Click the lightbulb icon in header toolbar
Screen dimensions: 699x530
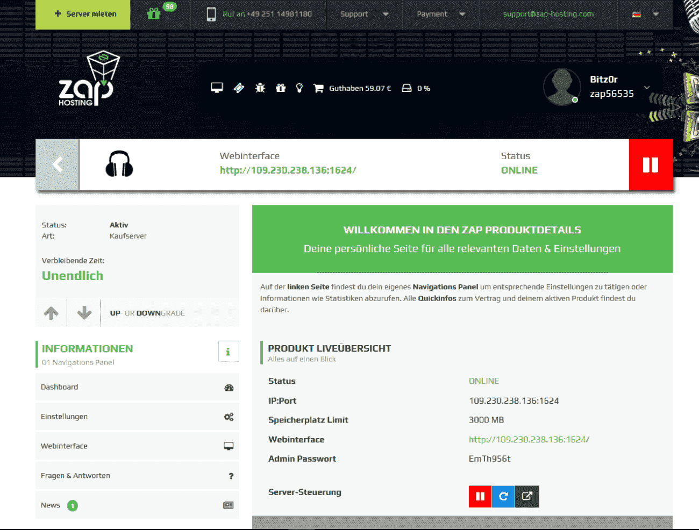(299, 88)
